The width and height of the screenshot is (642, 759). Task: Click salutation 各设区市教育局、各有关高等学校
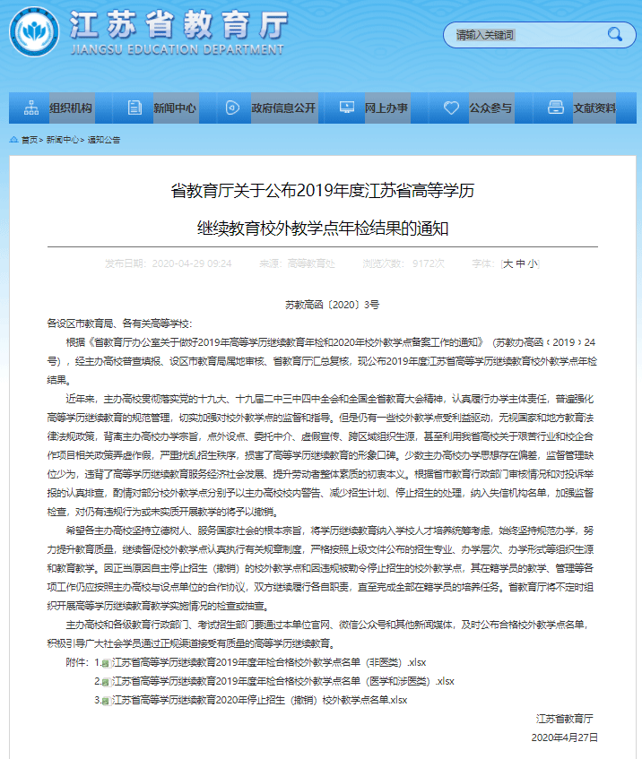[x=119, y=323]
